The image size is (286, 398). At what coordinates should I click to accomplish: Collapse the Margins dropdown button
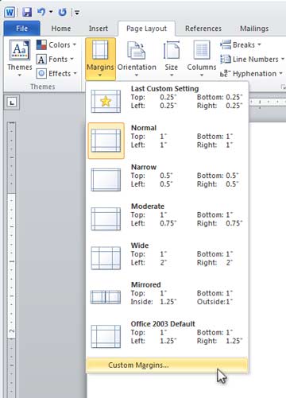coord(100,59)
